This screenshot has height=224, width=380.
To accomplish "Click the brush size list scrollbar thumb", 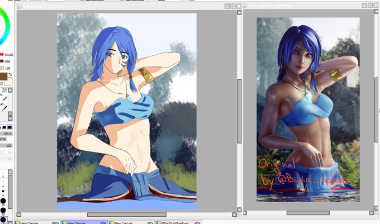I will click(10, 192).
